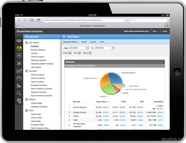Open the speedometer performance sidebar icon
This screenshot has height=143, width=186.
coord(19,78)
